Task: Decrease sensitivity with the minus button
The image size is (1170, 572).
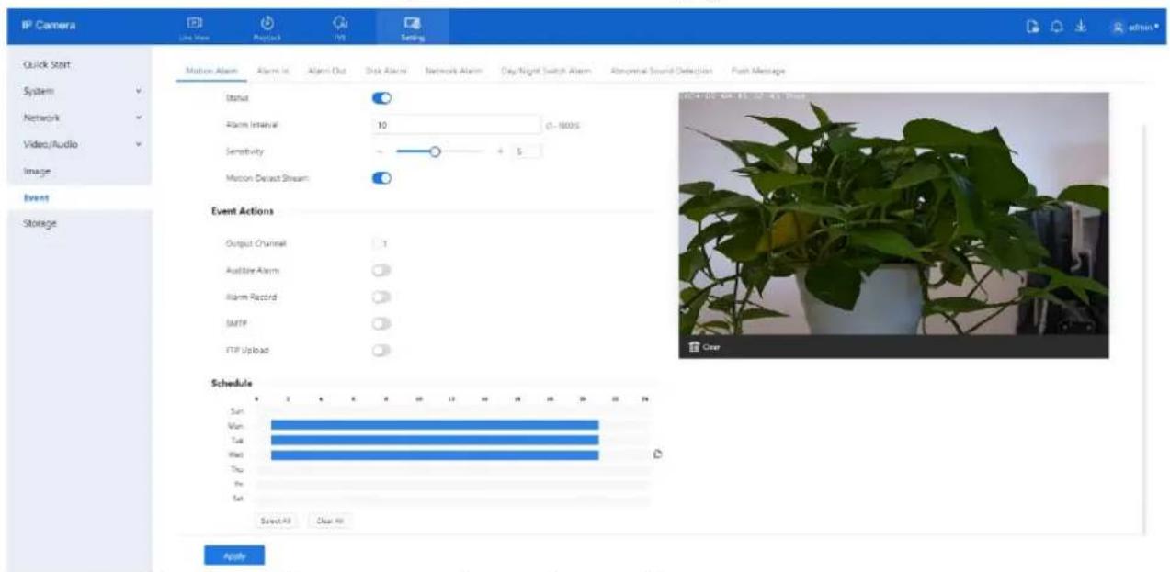Action: pyautogui.click(x=381, y=151)
